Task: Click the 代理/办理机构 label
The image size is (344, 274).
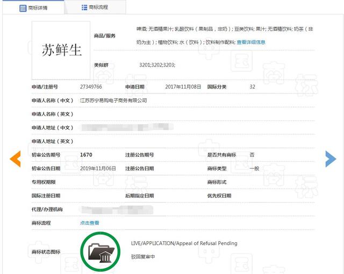Action: 47,210
